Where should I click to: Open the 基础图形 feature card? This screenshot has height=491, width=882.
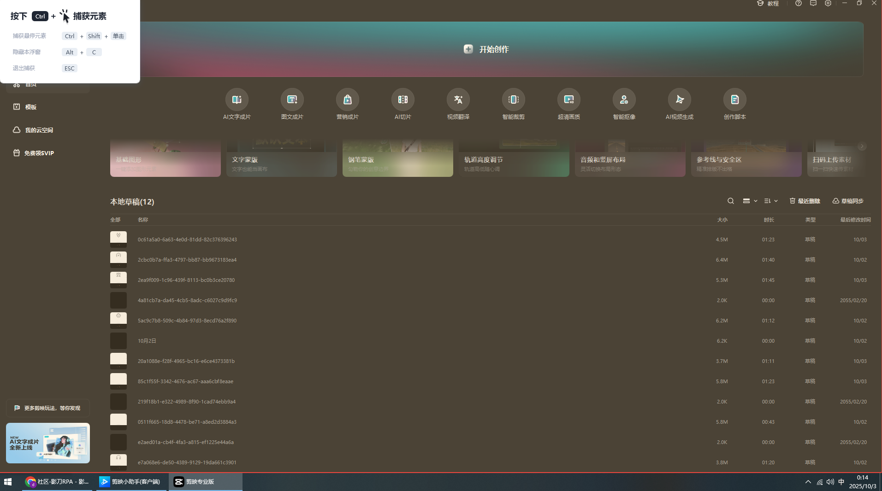tap(166, 158)
